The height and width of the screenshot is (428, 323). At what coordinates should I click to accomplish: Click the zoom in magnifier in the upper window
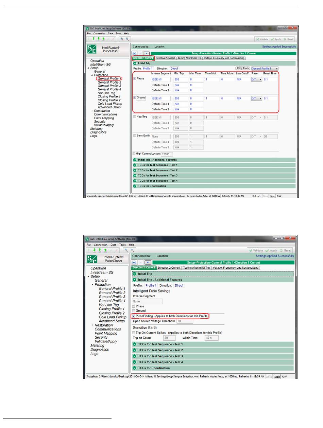tap(121, 39)
